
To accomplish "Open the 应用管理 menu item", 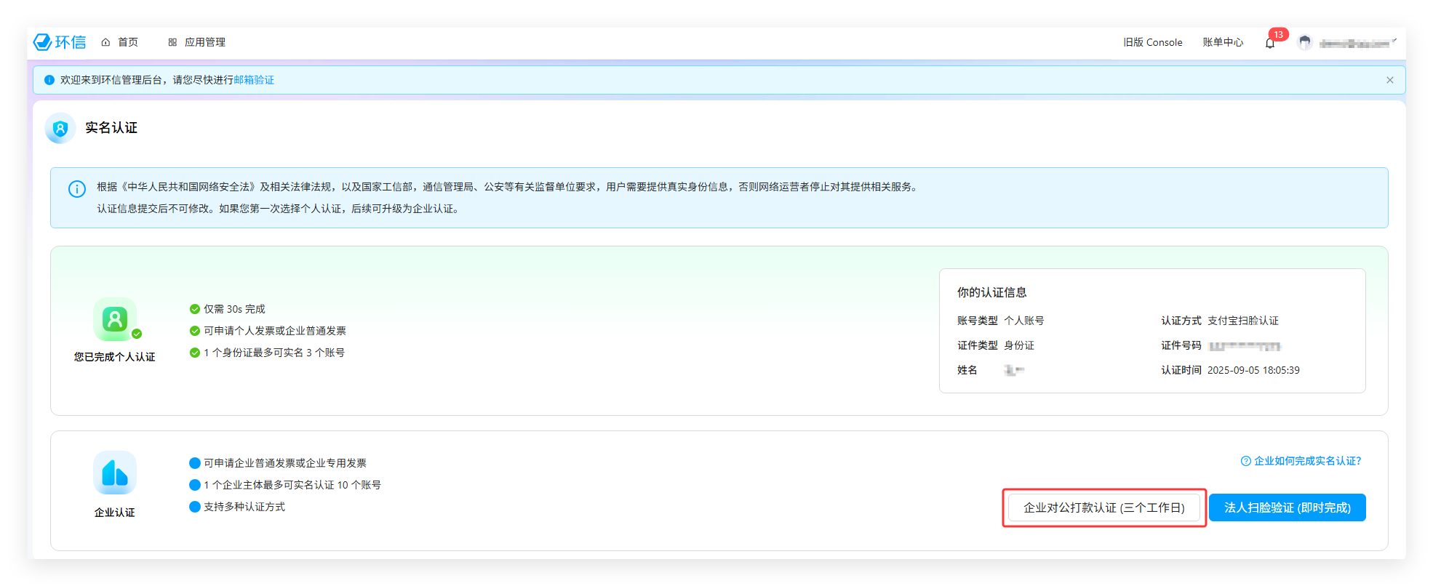I will [x=205, y=42].
